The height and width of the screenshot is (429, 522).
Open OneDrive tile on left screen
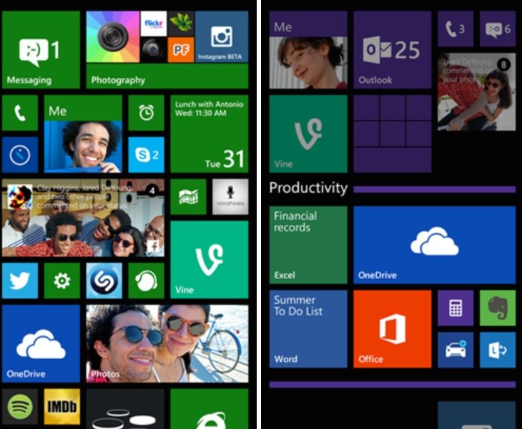tap(41, 343)
